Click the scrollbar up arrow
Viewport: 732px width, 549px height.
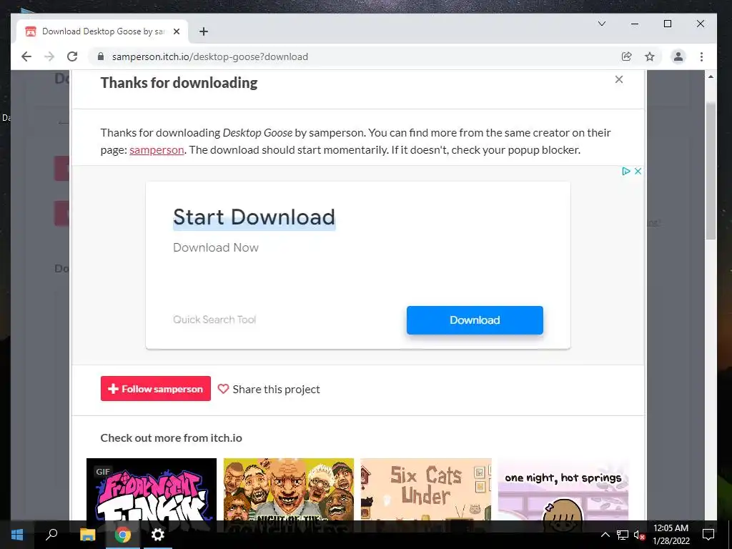711,76
